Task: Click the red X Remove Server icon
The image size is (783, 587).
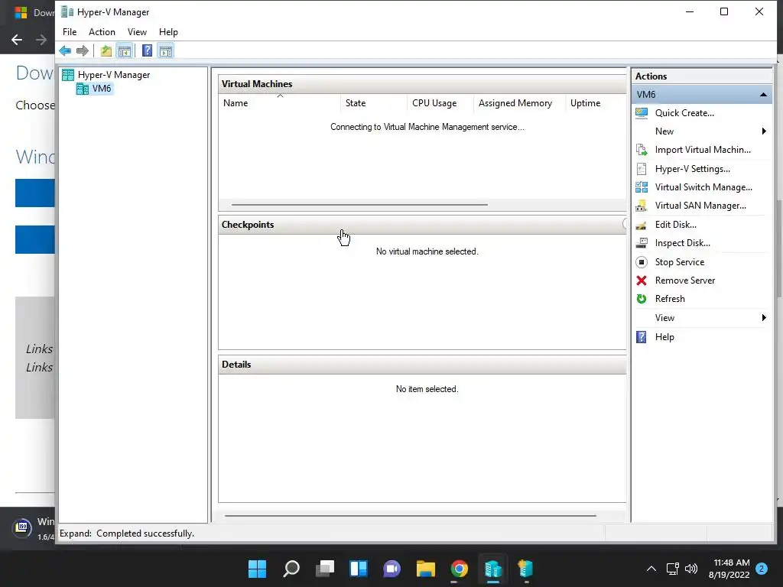Action: [642, 281]
